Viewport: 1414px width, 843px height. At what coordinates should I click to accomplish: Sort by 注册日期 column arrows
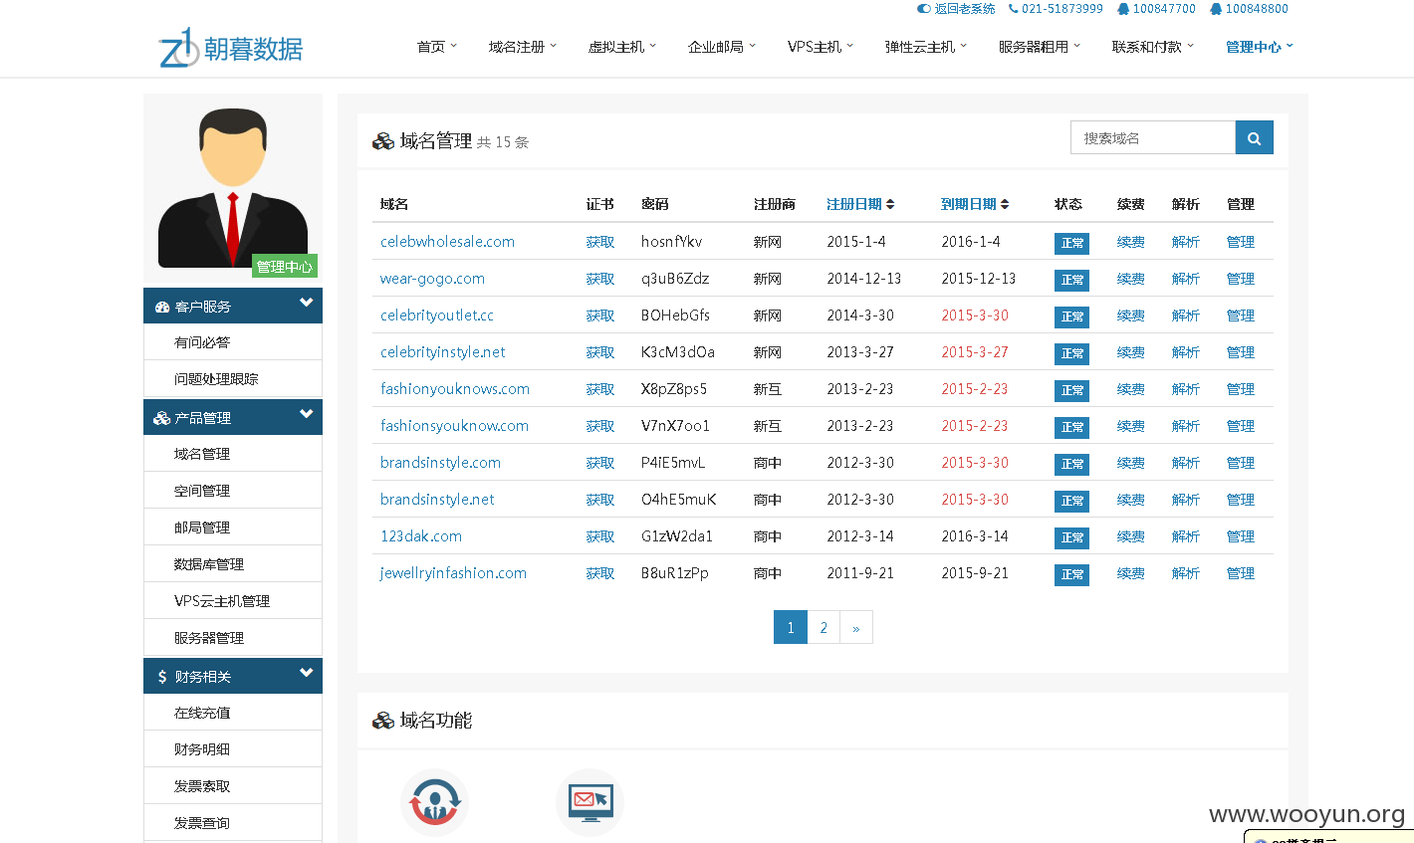pyautogui.click(x=890, y=204)
